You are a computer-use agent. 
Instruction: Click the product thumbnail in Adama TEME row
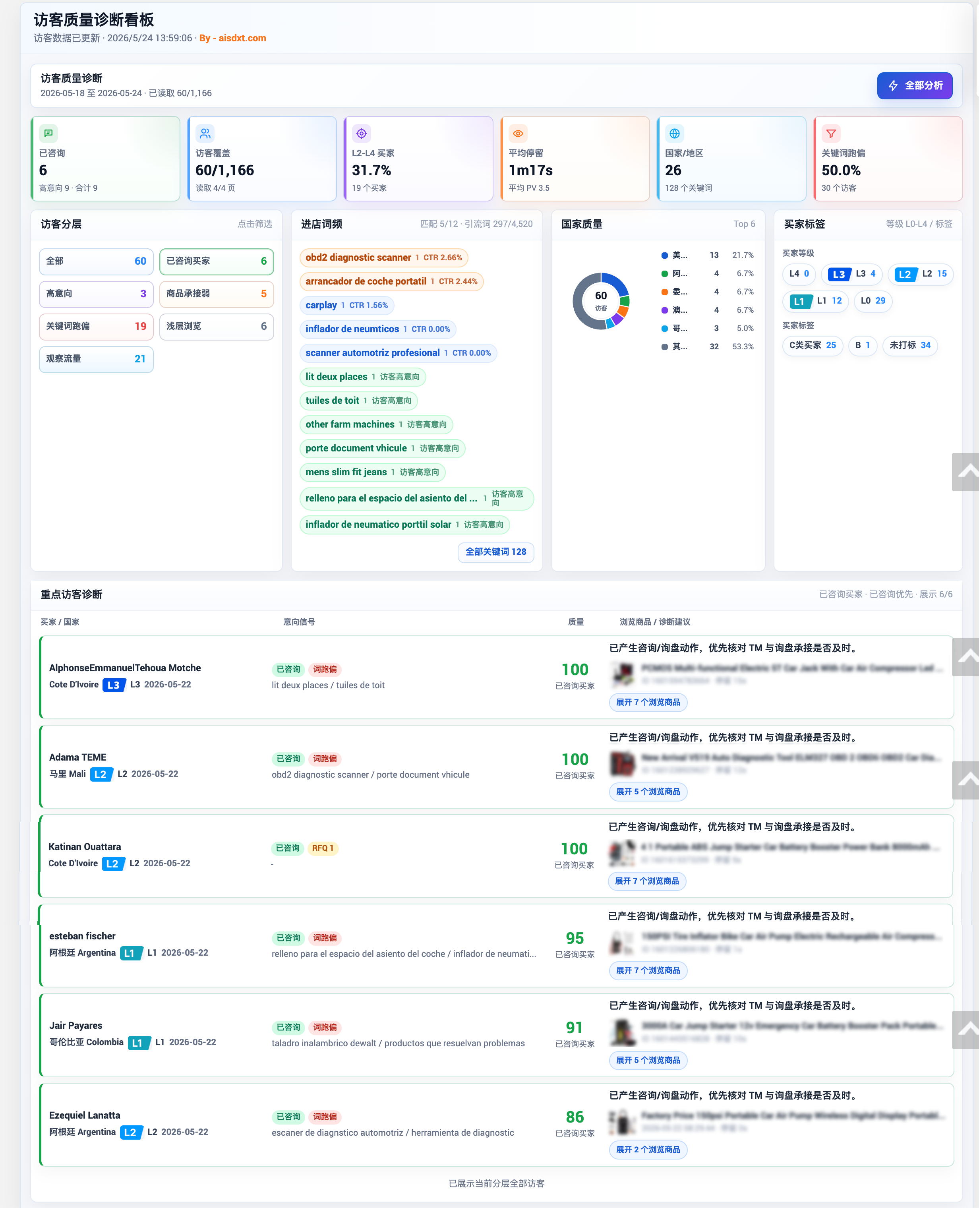pos(623,763)
